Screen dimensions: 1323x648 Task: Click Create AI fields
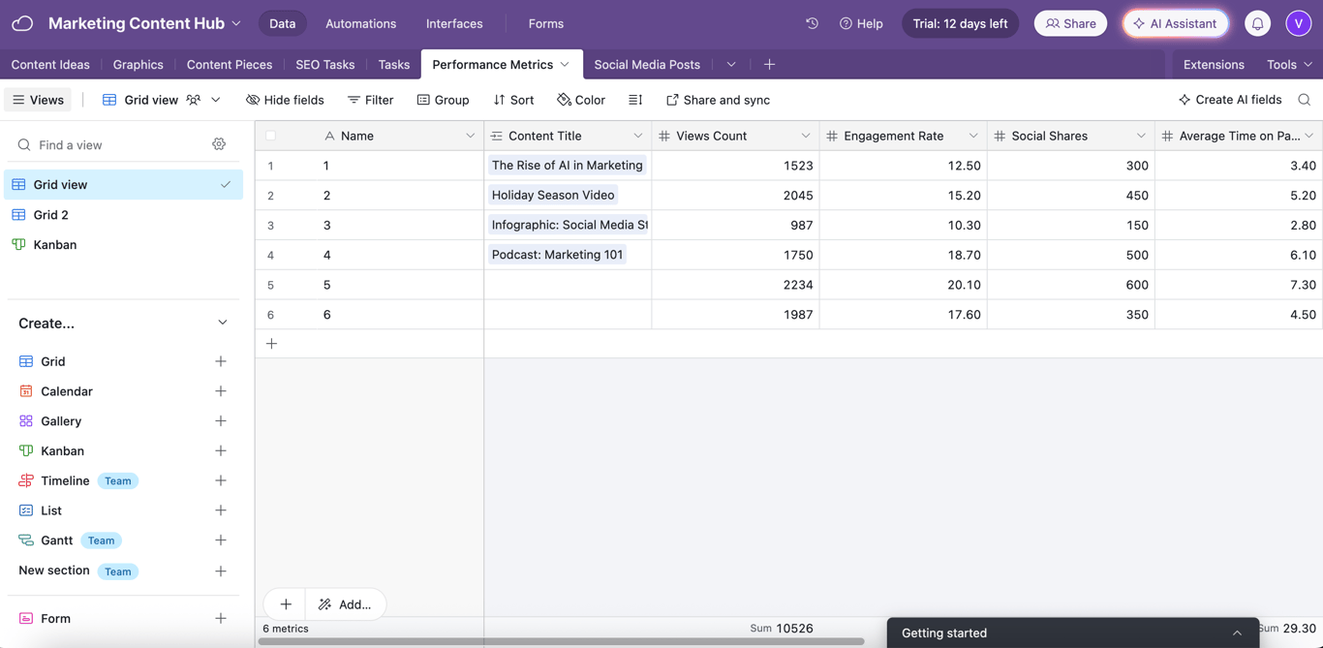coord(1230,100)
